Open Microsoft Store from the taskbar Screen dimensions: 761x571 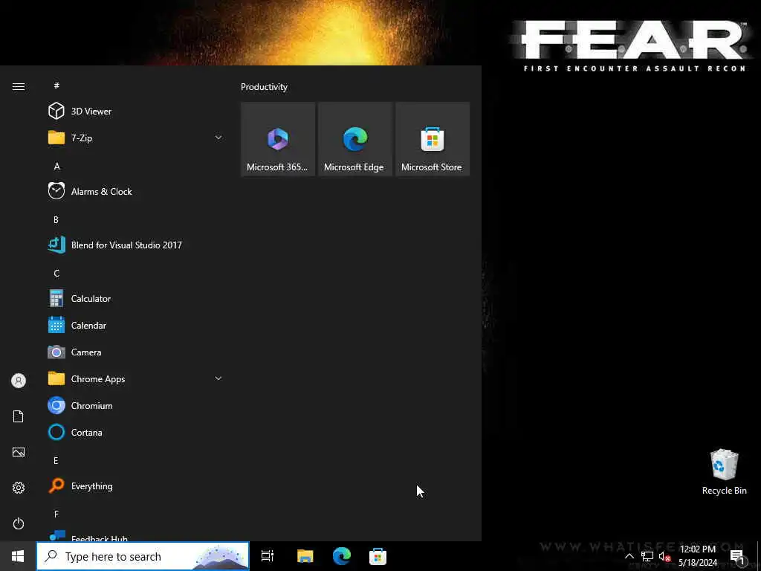click(x=378, y=556)
